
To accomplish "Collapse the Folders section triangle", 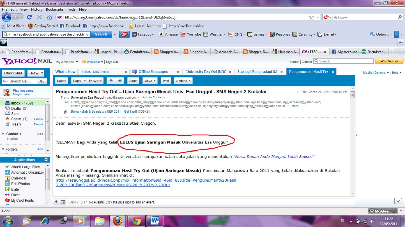I will (x=3, y=149).
